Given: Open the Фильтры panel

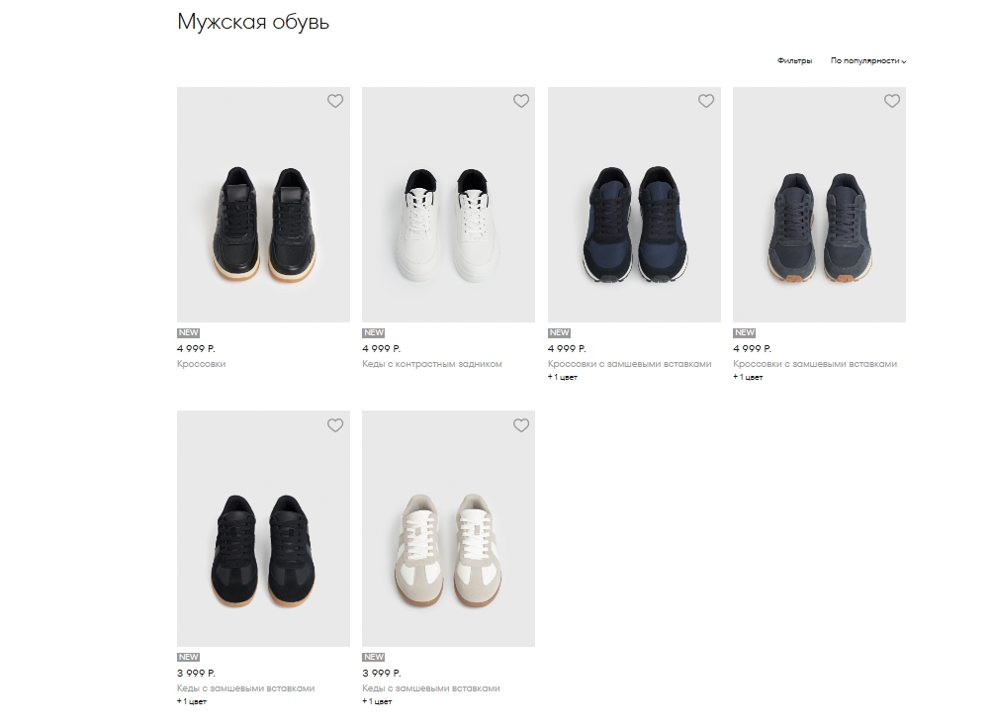Looking at the screenshot, I should tap(794, 61).
